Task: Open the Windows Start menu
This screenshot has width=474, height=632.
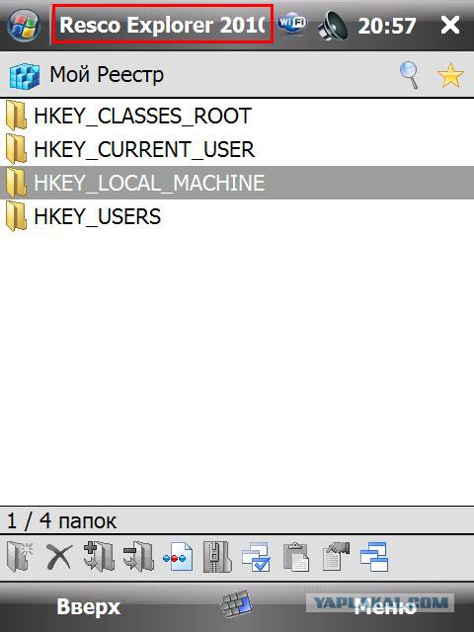Action: click(x=24, y=26)
